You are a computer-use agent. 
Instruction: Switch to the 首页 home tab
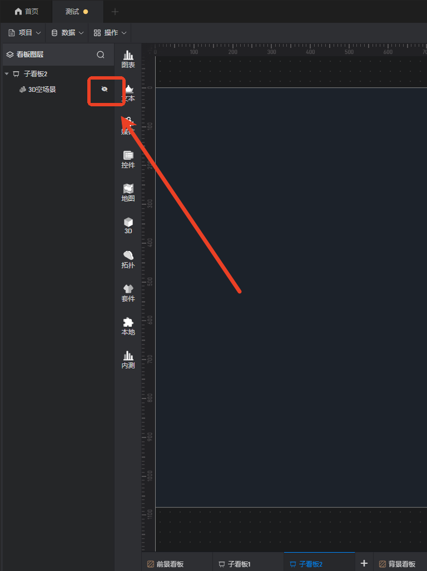coord(26,12)
